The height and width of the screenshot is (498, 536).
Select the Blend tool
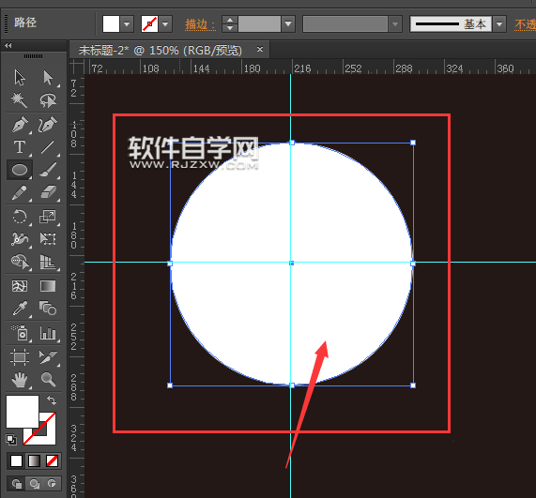[48, 309]
